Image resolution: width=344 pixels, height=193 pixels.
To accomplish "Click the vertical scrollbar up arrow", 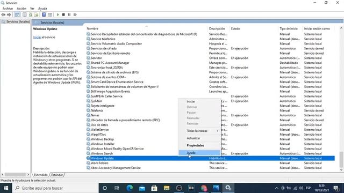I will point(341,28).
